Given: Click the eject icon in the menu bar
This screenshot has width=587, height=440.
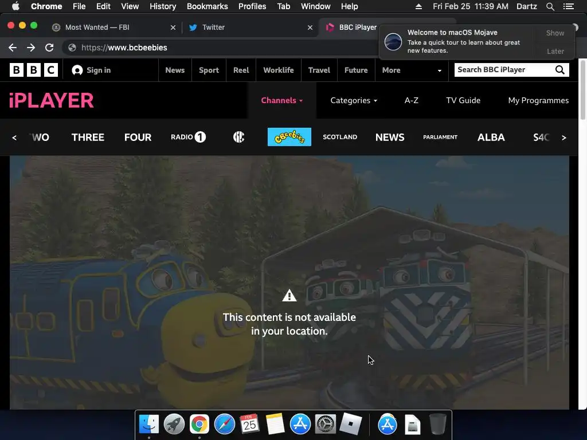Looking at the screenshot, I should [418, 6].
